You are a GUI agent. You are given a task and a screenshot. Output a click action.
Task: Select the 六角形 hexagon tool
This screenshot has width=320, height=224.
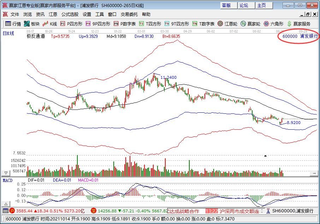pos(273,24)
